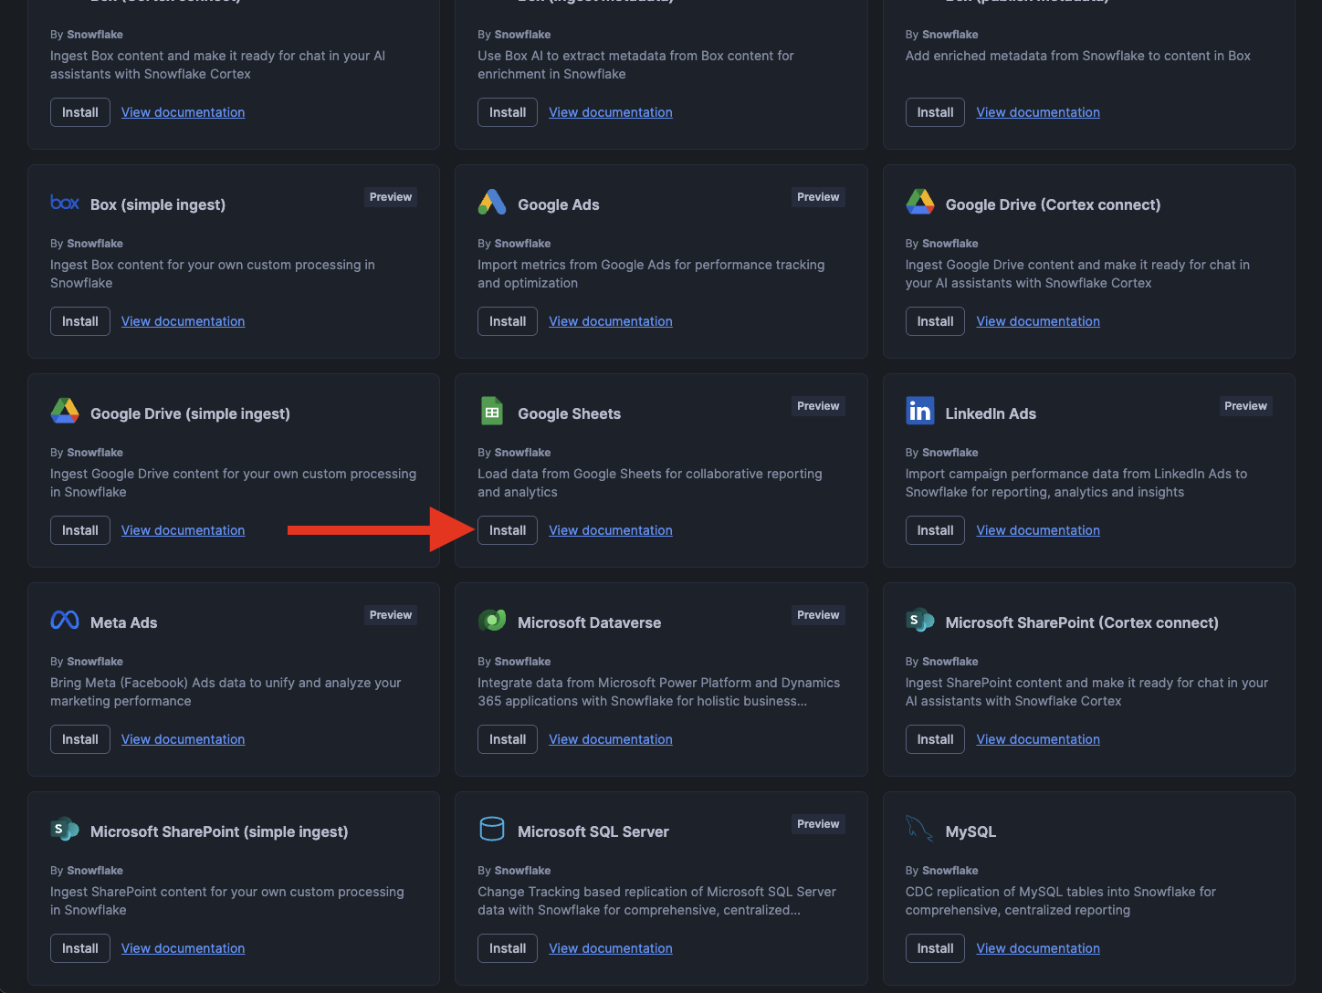Open the Microsoft SharePoint (Cortex connect) title
1322x993 pixels.
click(1082, 622)
